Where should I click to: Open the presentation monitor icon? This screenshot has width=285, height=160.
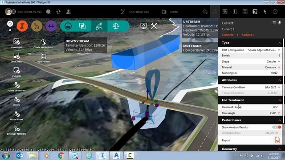pos(143,26)
